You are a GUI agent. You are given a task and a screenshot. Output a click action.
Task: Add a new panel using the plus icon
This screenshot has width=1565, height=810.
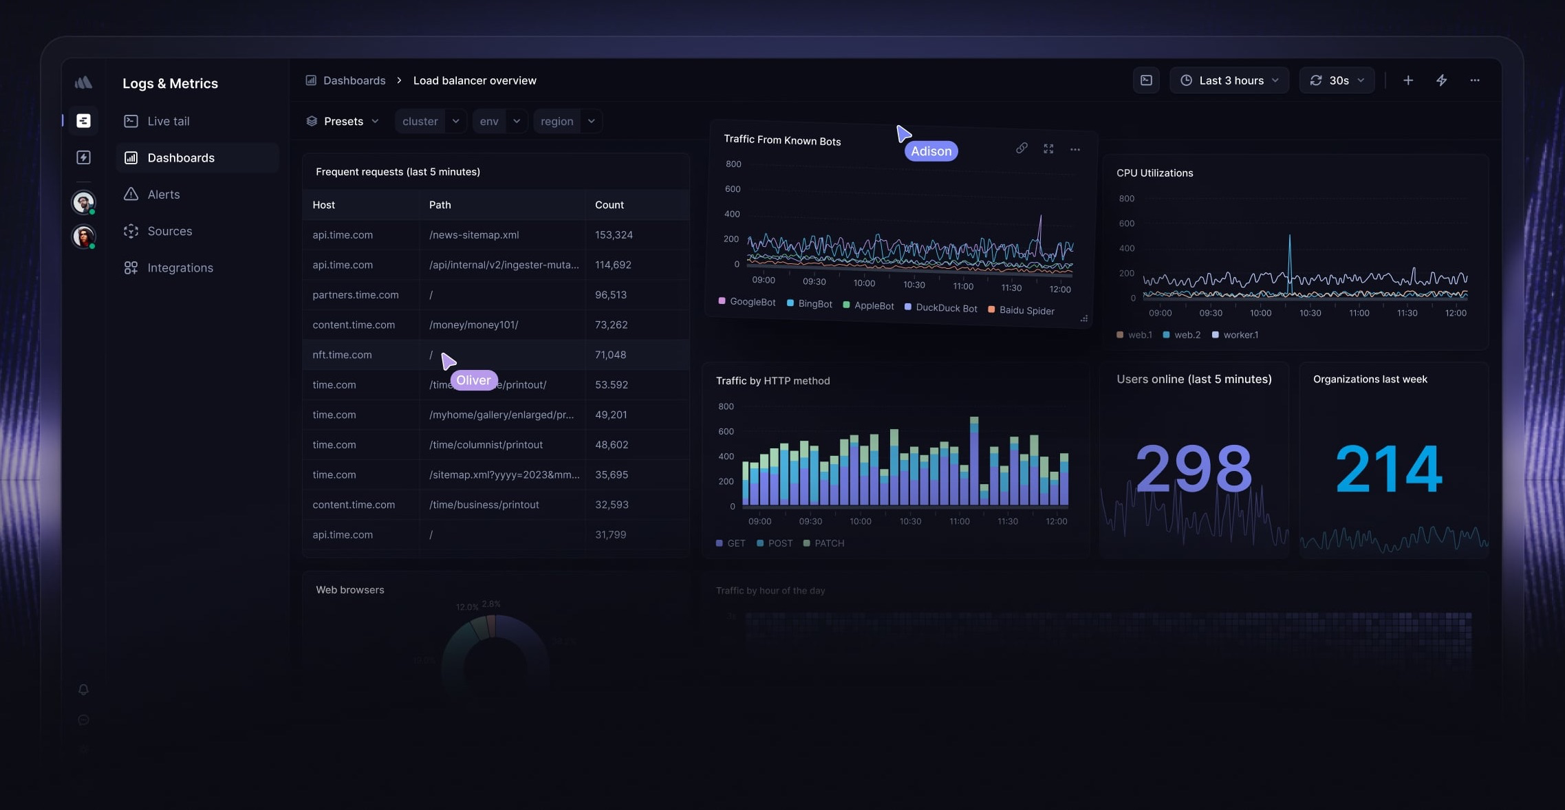1407,80
